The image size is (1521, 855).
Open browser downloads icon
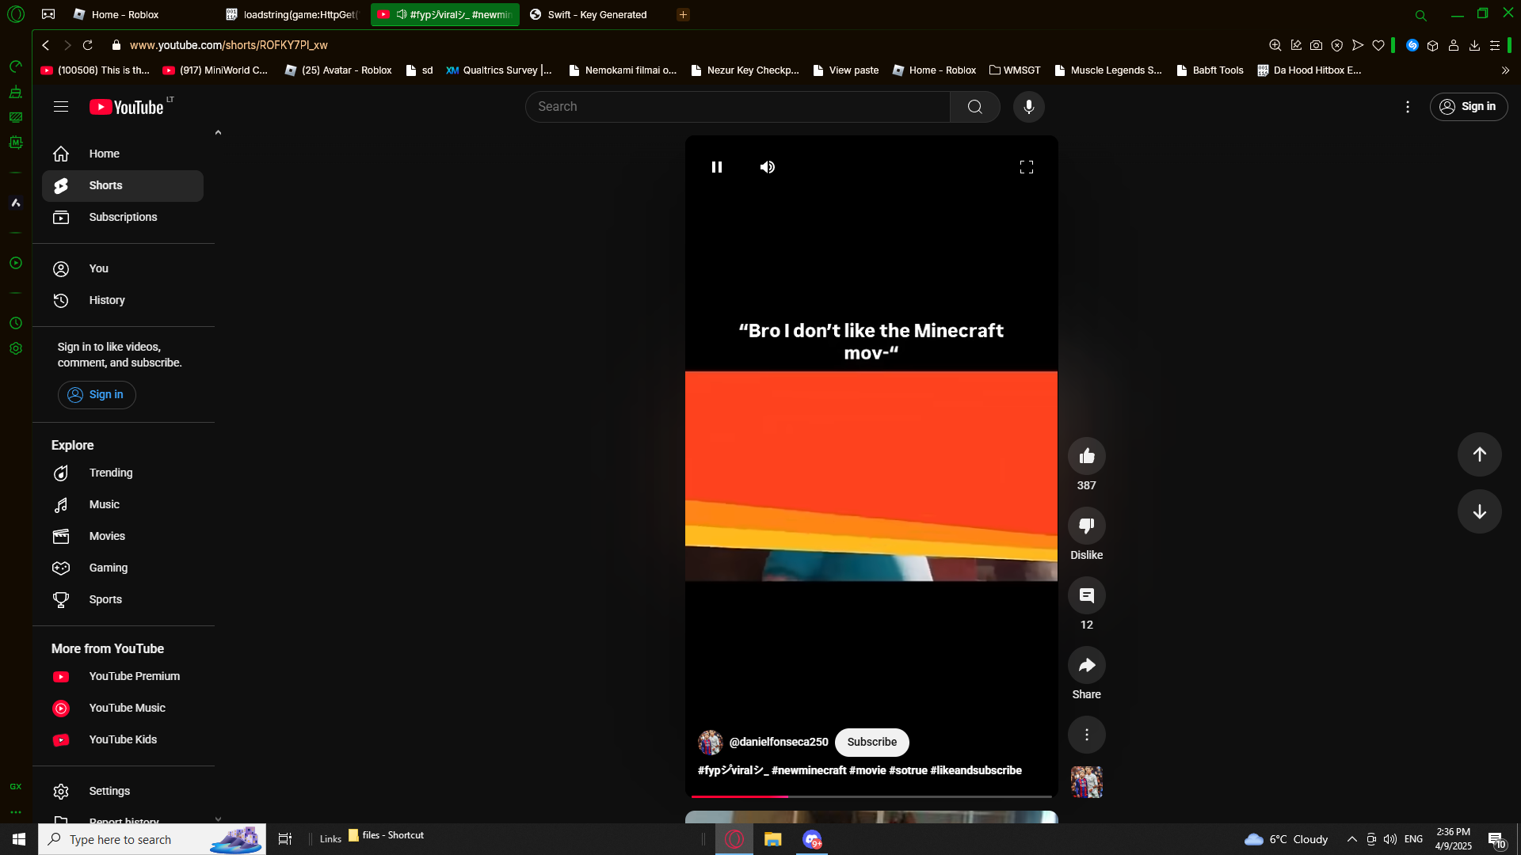[1474, 45]
